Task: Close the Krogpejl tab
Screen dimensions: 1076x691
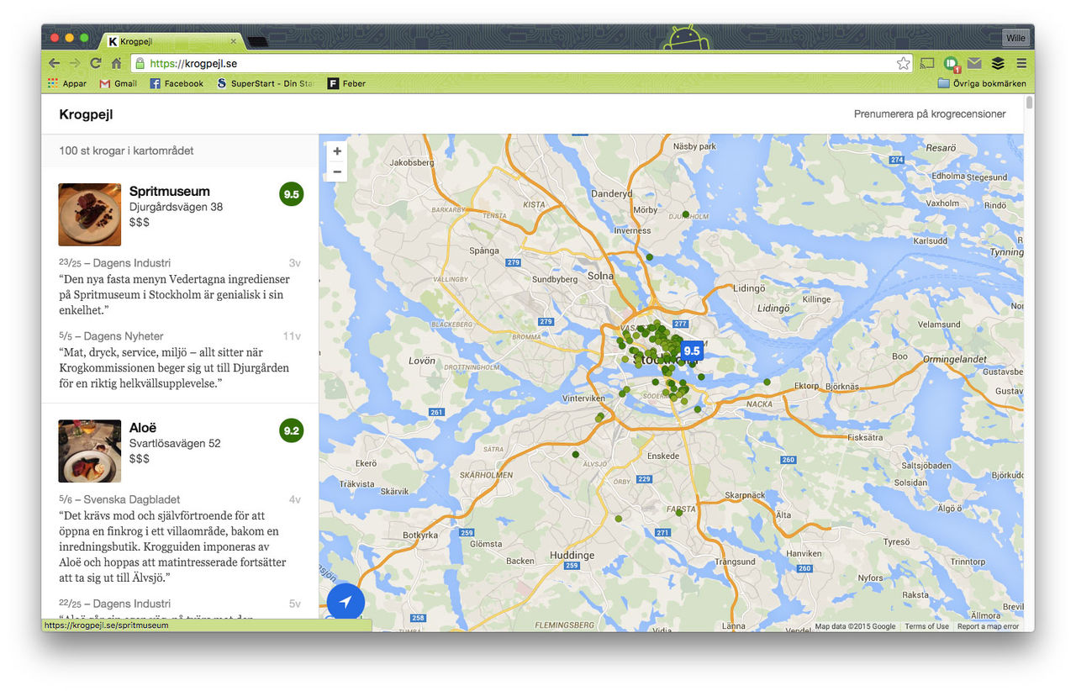Action: (x=234, y=40)
